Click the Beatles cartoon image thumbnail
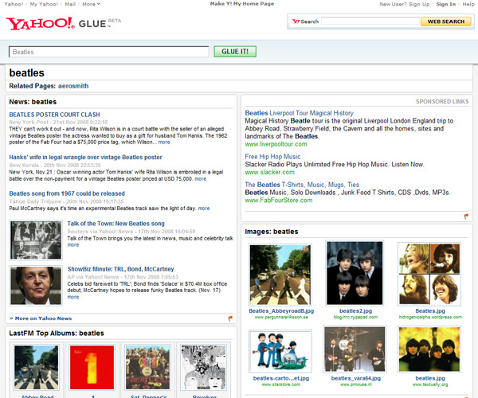Image resolution: width=478 pixels, height=398 pixels. (280, 351)
